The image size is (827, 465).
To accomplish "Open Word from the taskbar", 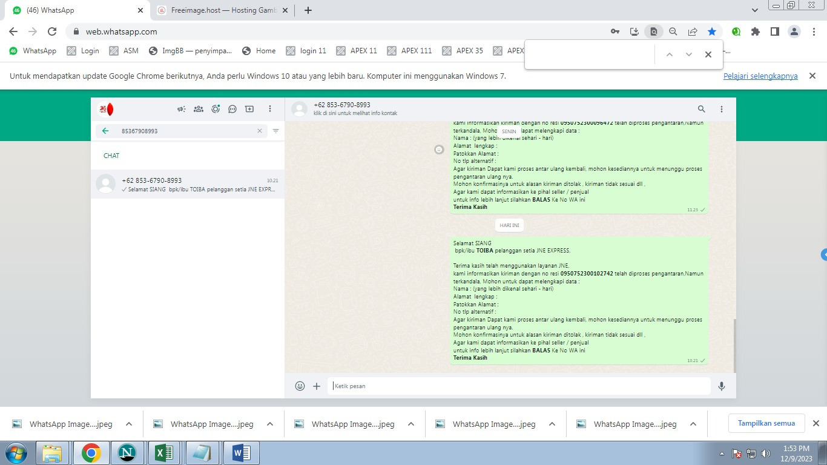I will (240, 453).
